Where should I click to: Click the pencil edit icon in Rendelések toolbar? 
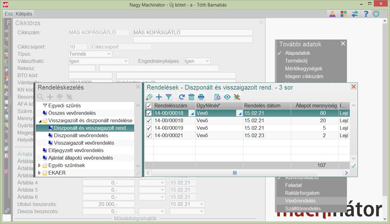coord(149,97)
